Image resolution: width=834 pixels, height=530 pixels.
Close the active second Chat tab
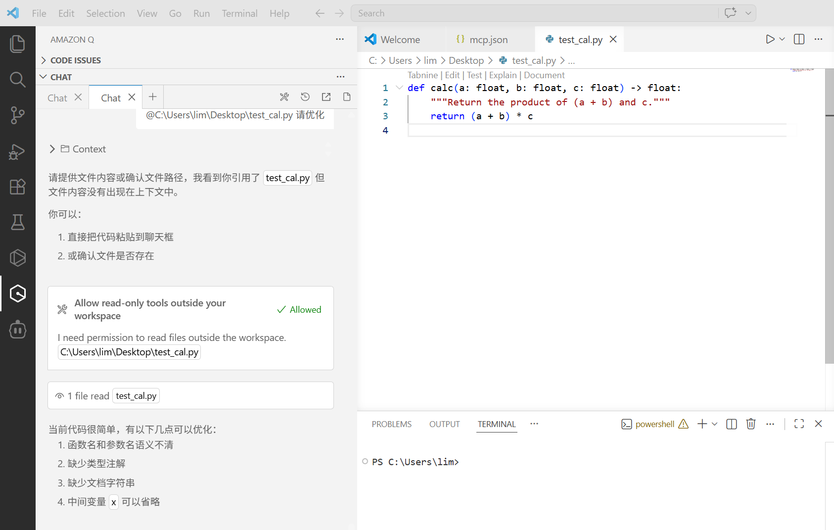click(x=132, y=97)
